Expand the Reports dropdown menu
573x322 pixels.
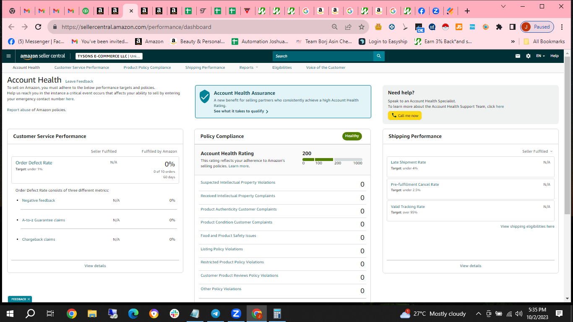point(249,68)
